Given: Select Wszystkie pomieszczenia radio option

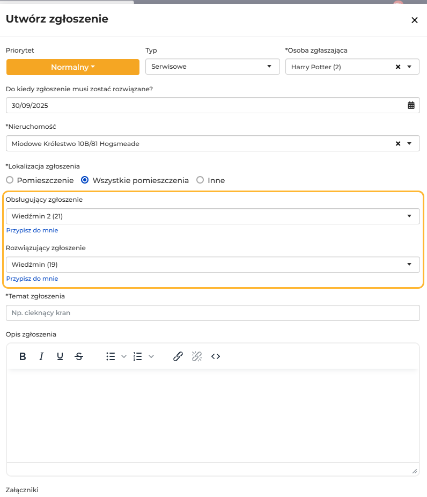Looking at the screenshot, I should click(x=85, y=180).
